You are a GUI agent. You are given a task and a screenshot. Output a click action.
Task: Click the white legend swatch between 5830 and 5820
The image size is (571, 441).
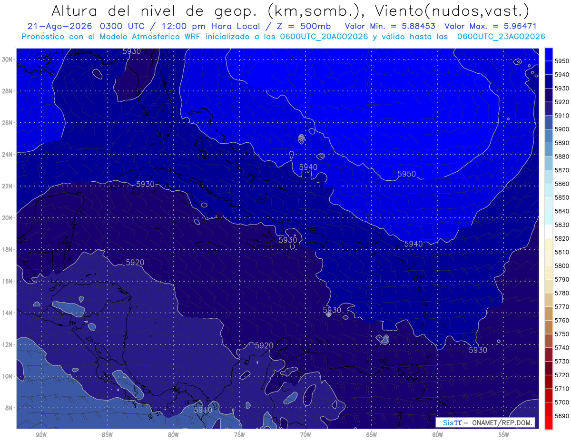point(549,232)
